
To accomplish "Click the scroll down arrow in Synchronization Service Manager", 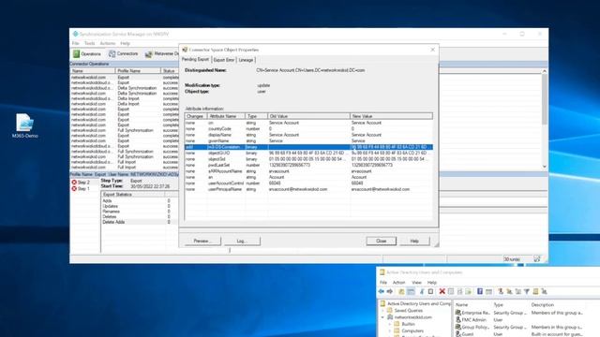I will click(x=544, y=167).
